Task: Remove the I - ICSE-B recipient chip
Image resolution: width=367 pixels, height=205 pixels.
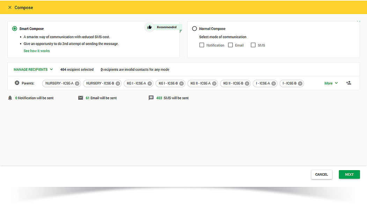Action: pyautogui.click(x=300, y=83)
